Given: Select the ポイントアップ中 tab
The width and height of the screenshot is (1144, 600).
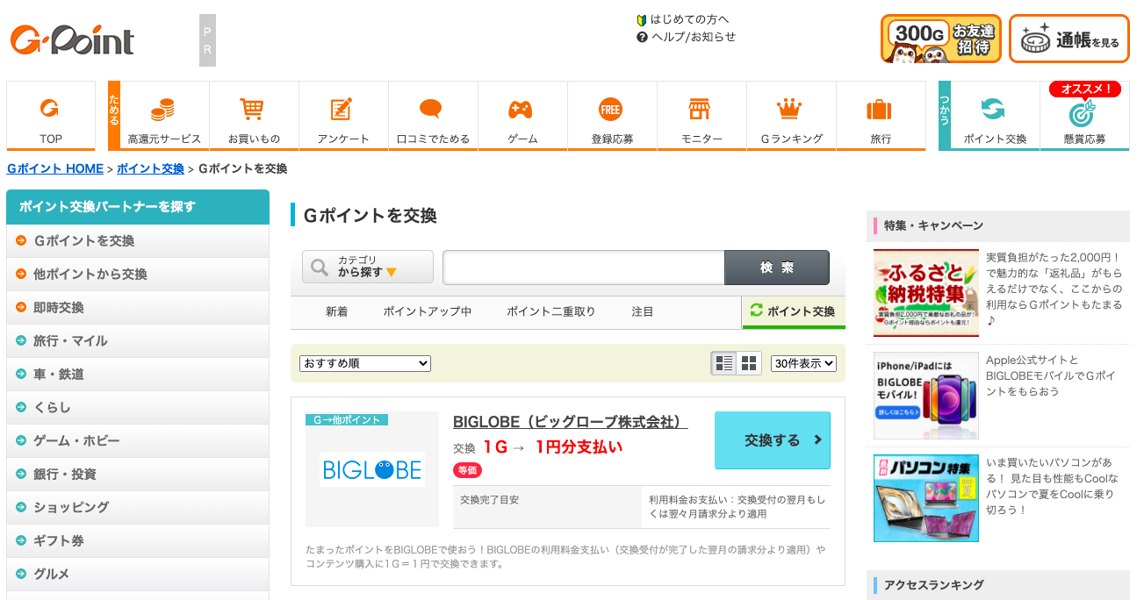Looking at the screenshot, I should [x=427, y=311].
